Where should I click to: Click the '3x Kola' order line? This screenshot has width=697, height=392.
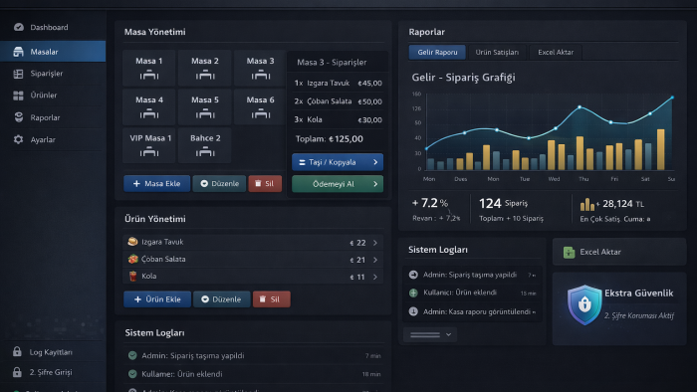338,119
